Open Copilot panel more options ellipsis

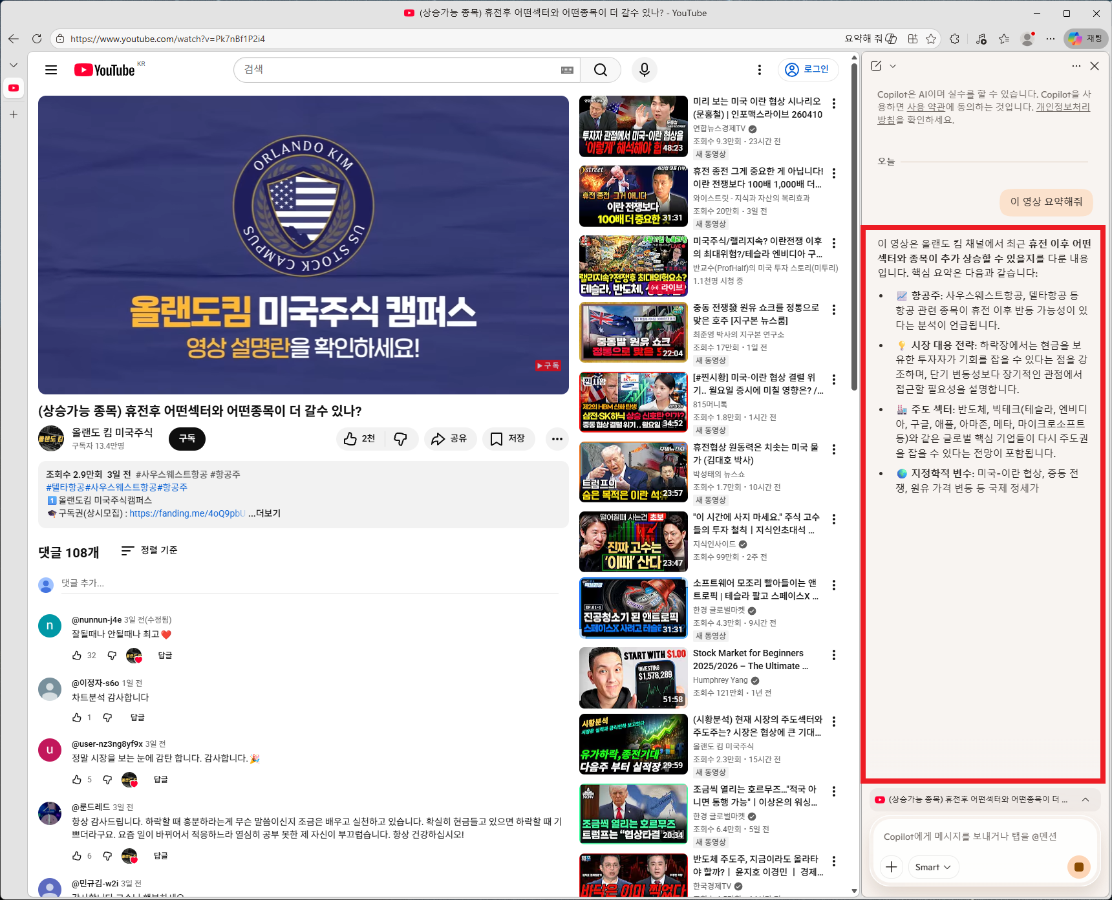(x=1076, y=66)
